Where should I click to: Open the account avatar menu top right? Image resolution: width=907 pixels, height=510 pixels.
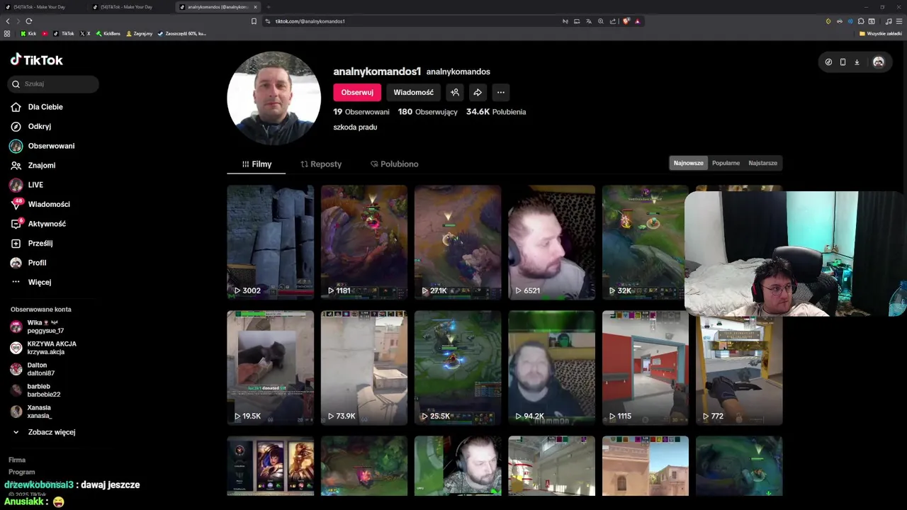(879, 62)
